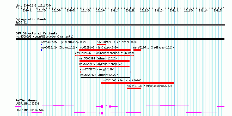Screen dimensions: 232x116
Task: Click the 23108k ruler tick label
Action: click(x=86, y=10)
